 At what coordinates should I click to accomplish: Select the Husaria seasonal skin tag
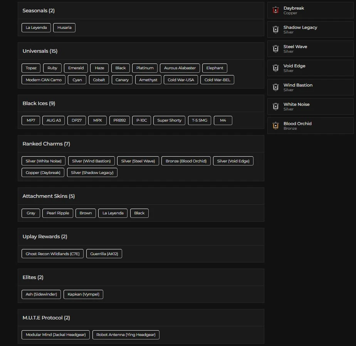click(64, 28)
